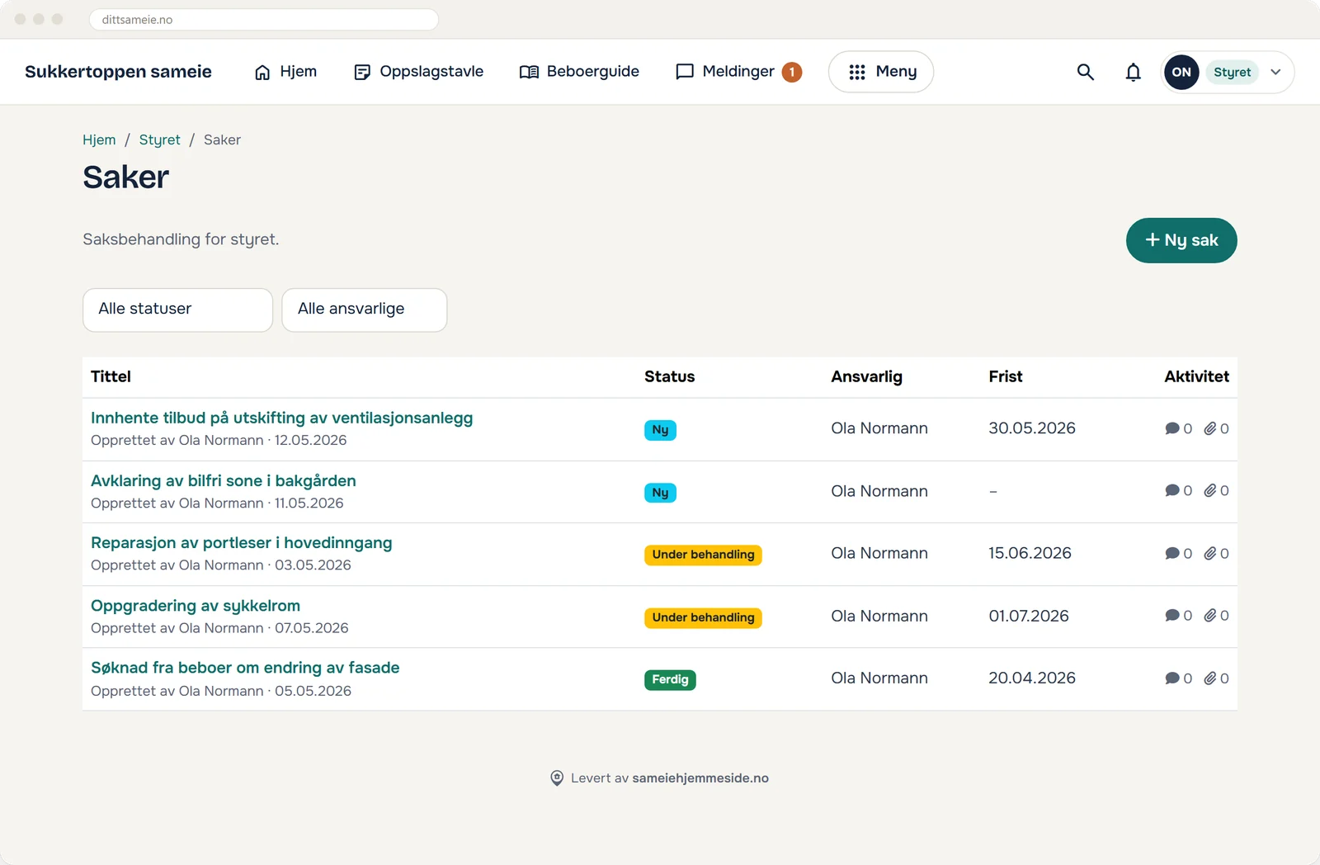Click the Meldinger unread badge
The width and height of the screenshot is (1320, 865).
[x=792, y=72]
